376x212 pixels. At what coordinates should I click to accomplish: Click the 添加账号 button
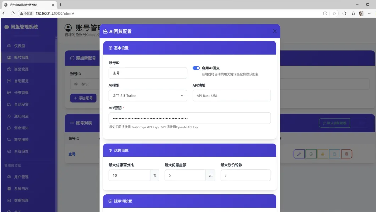83,98
